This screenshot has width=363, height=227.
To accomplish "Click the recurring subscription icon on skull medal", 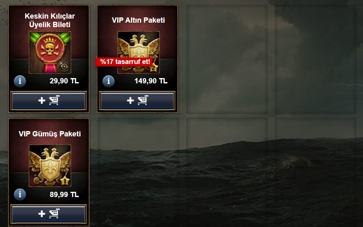I will pos(64,66).
